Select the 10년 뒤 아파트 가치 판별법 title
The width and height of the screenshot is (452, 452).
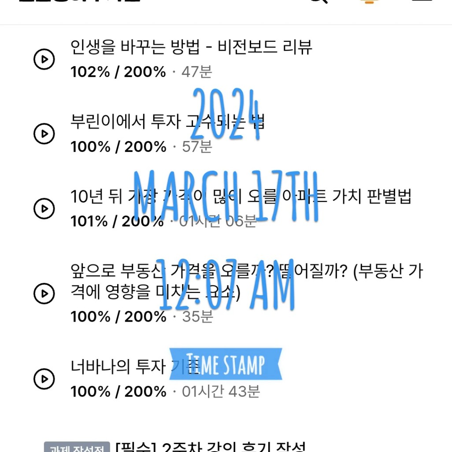tap(241, 196)
